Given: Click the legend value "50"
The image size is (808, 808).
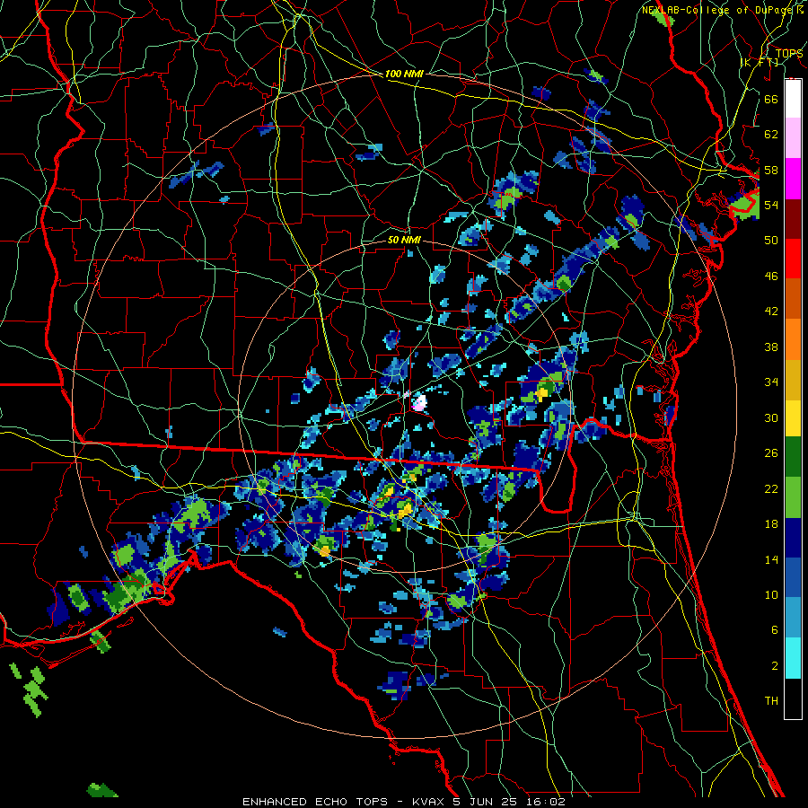Looking at the screenshot, I should pyautogui.click(x=771, y=240).
